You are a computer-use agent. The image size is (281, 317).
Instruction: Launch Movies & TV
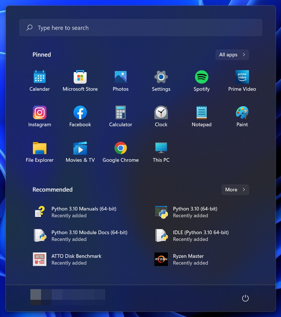(x=80, y=152)
